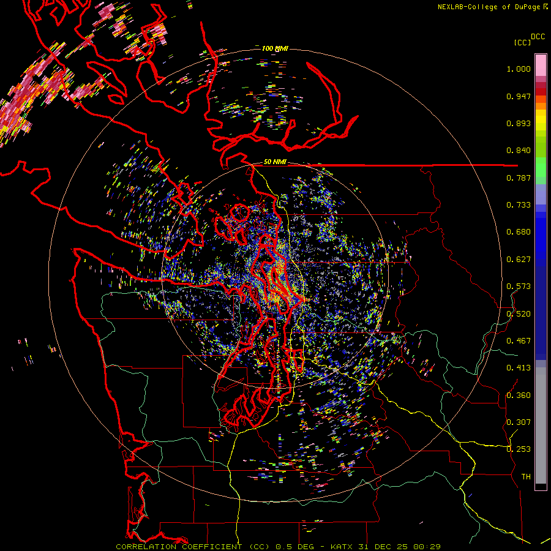Click the 0.840 legend value

[519, 151]
